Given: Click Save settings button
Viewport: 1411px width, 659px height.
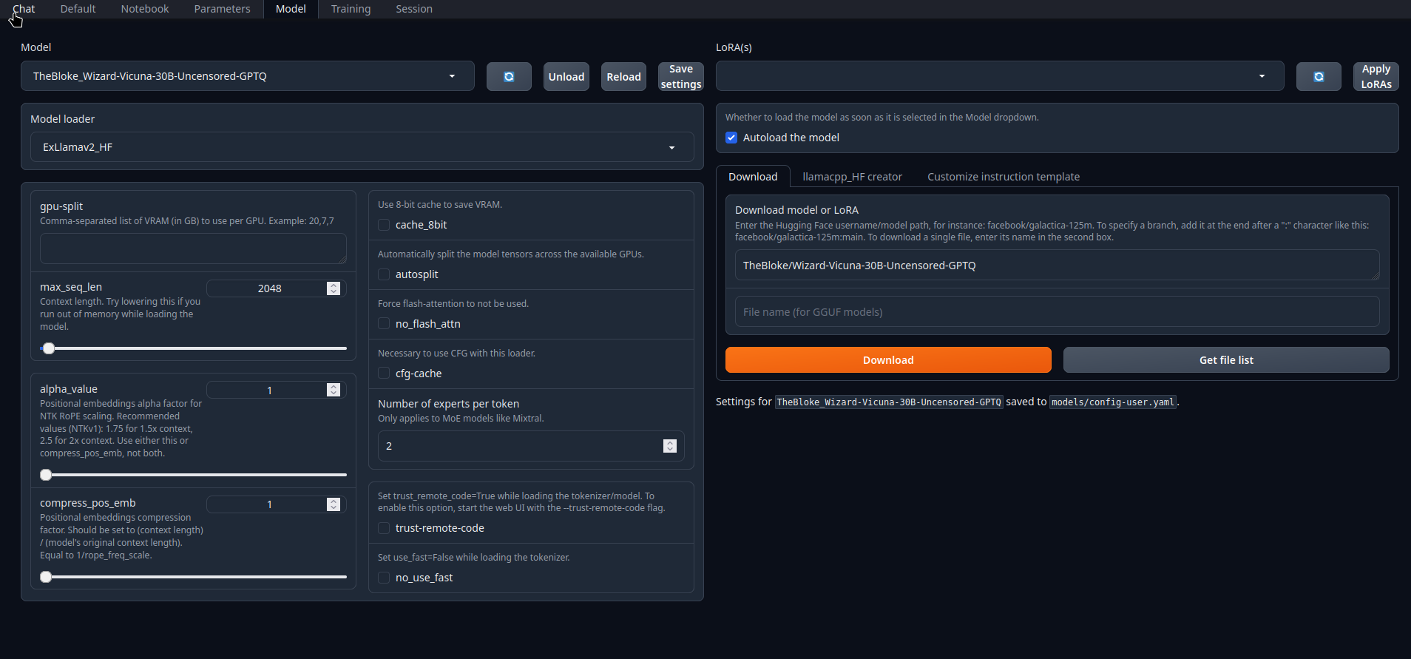Looking at the screenshot, I should [681, 77].
